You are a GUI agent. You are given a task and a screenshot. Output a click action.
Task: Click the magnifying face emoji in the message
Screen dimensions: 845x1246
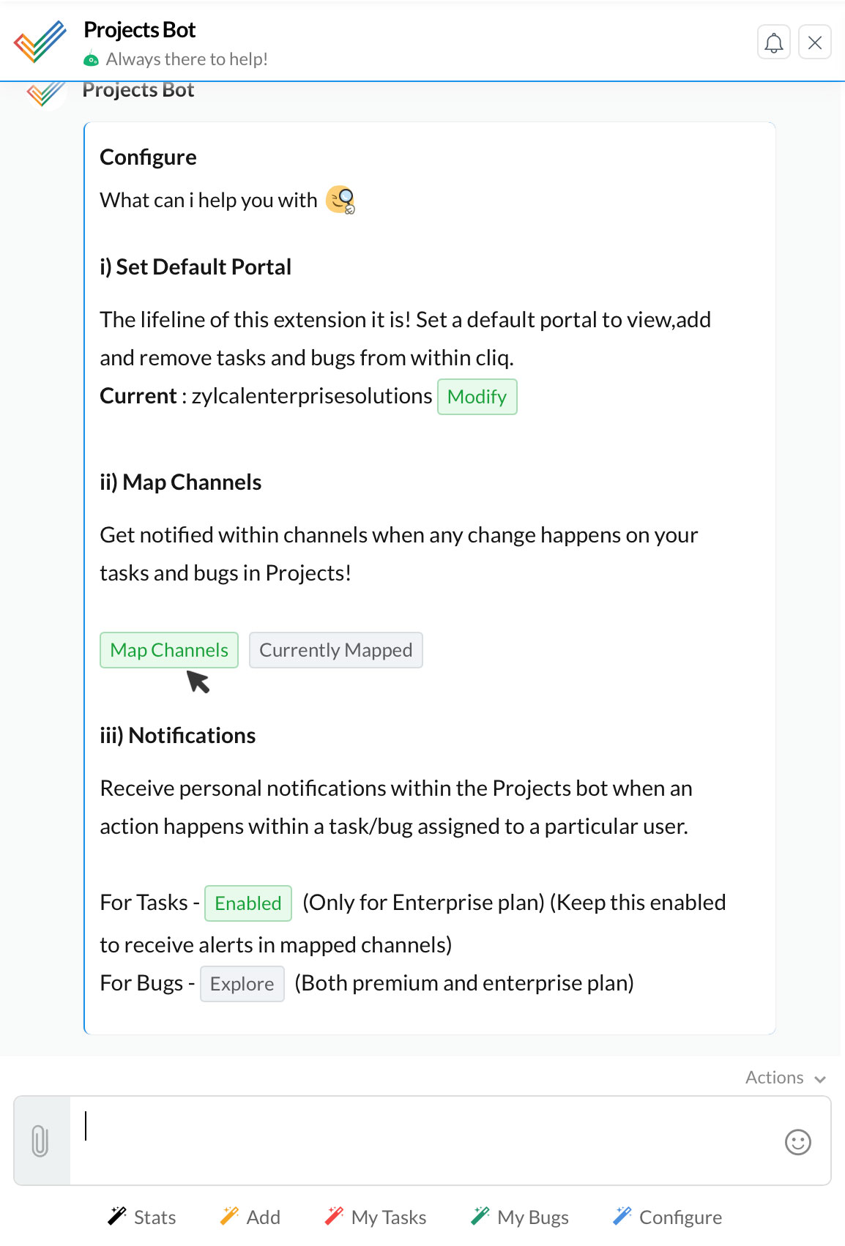click(340, 200)
